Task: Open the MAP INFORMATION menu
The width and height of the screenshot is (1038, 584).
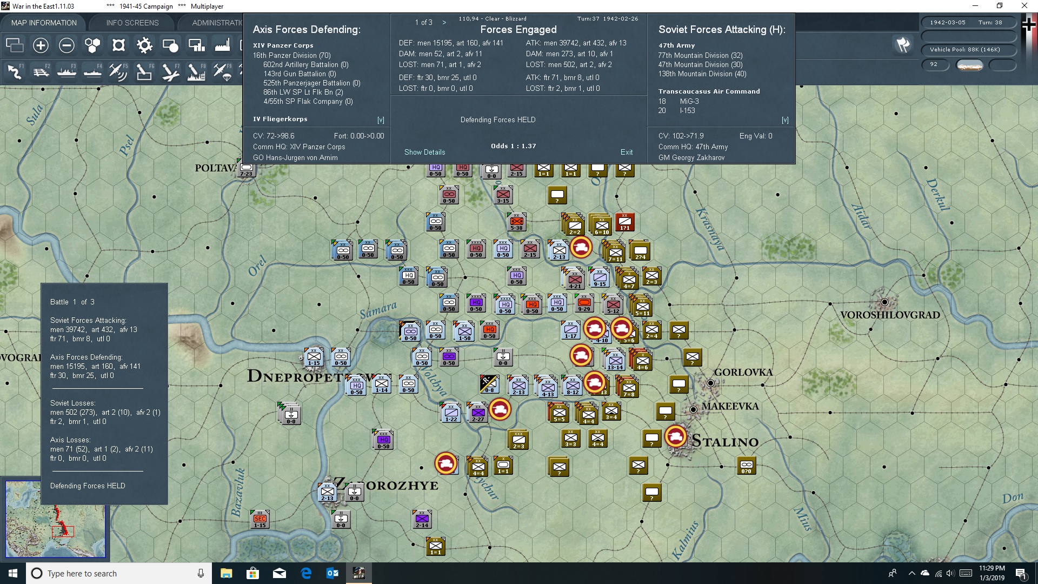Action: tap(44, 22)
